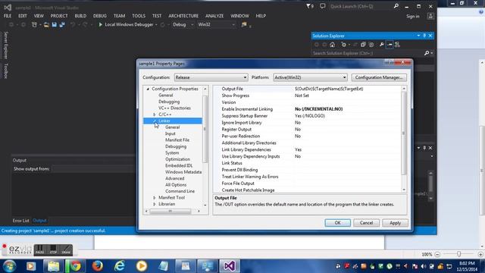Image resolution: width=485 pixels, height=273 pixels.
Task: Click the Save file toolbar icon
Action: click(55, 24)
